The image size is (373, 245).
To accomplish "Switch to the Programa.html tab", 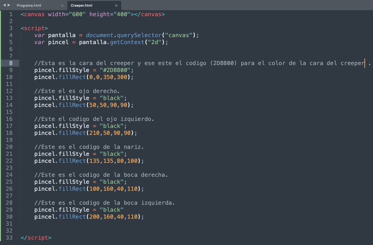I will point(29,5).
